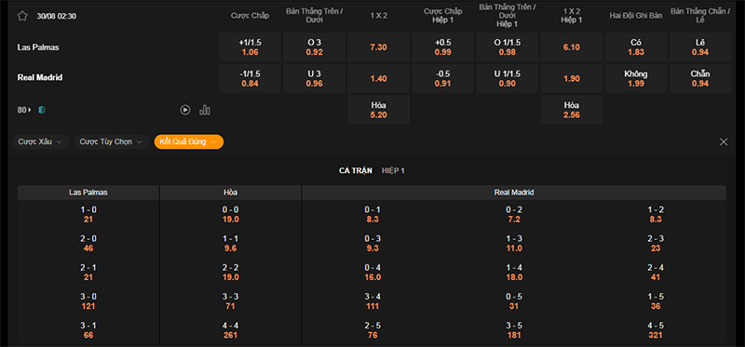Open the Cược Tùy Chọn dropdown

point(111,142)
